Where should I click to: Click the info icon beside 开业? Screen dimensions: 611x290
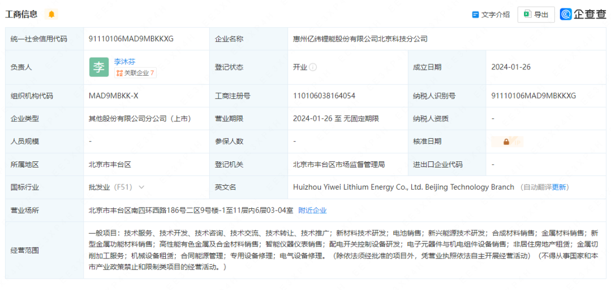point(313,67)
